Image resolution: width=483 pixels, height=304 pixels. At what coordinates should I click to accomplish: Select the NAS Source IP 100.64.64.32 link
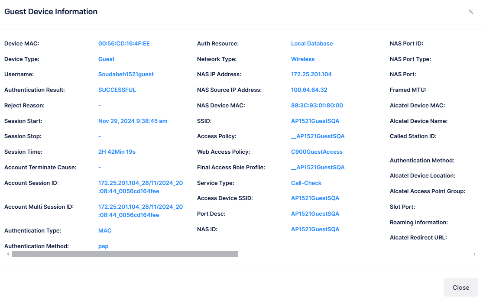point(309,90)
